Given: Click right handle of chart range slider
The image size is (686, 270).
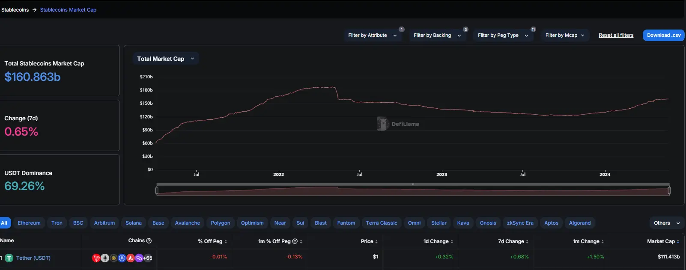Looking at the screenshot, I should (669, 190).
